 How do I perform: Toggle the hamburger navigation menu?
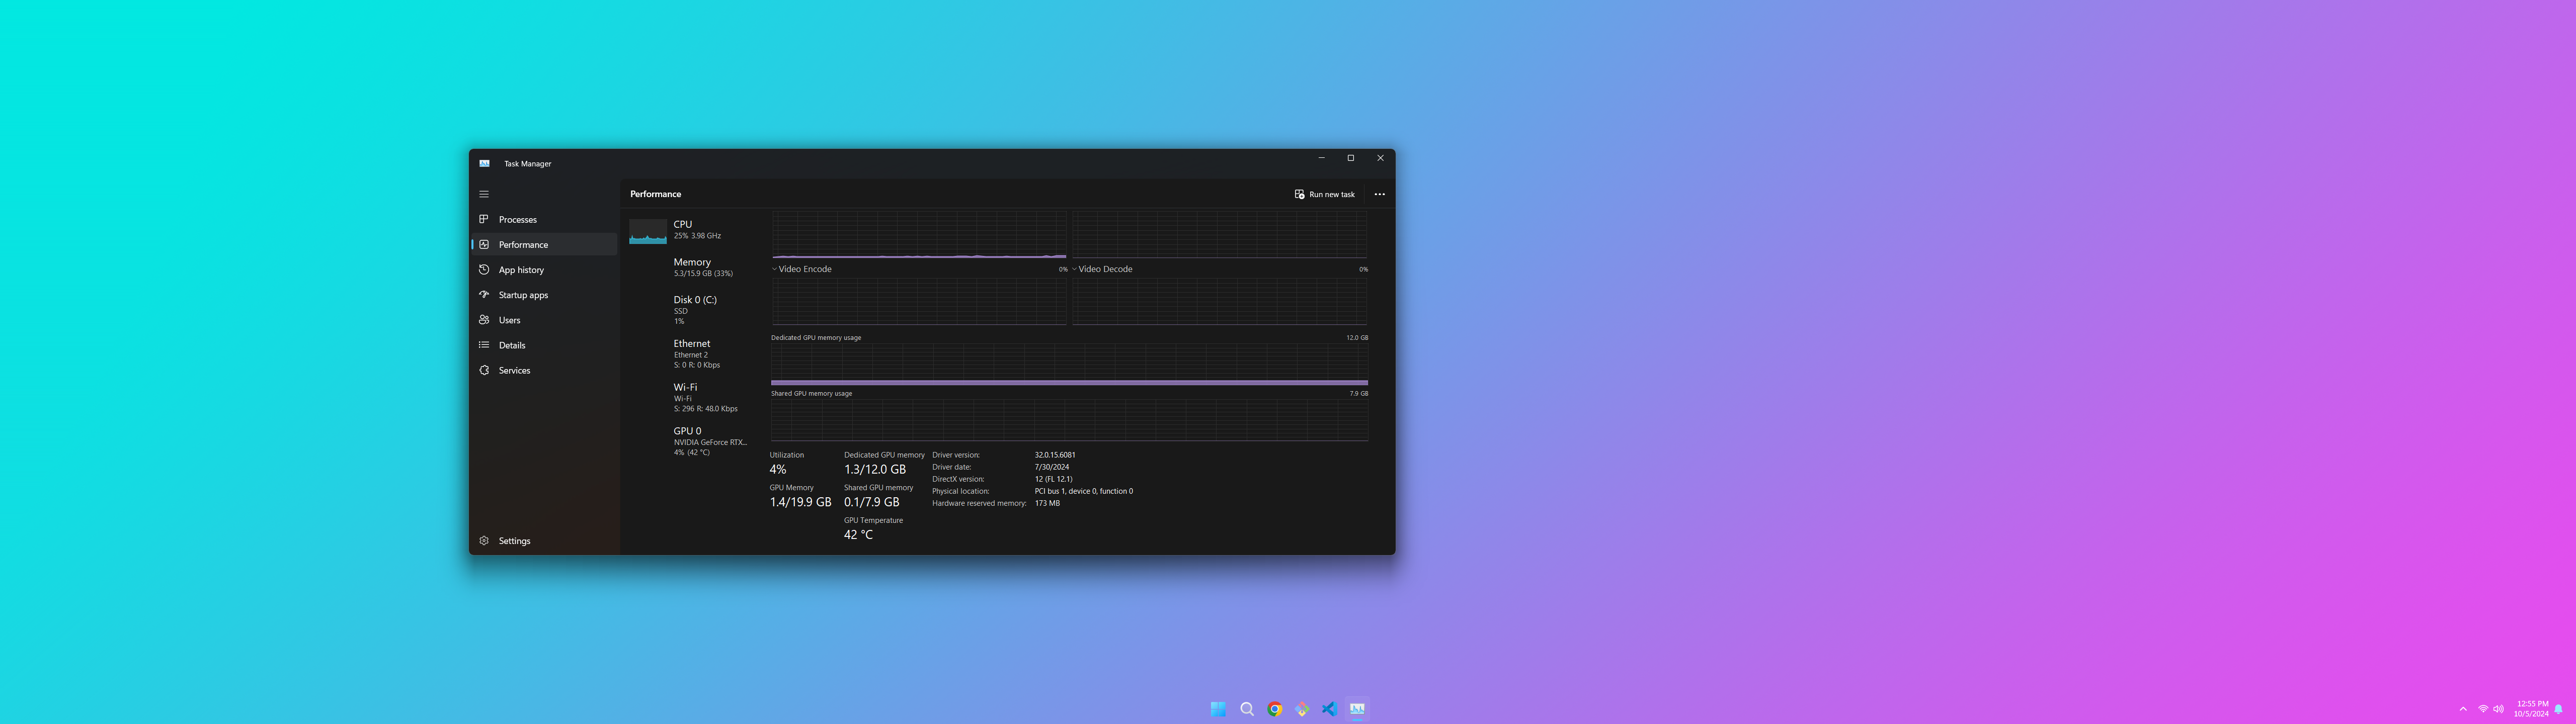pyautogui.click(x=484, y=194)
